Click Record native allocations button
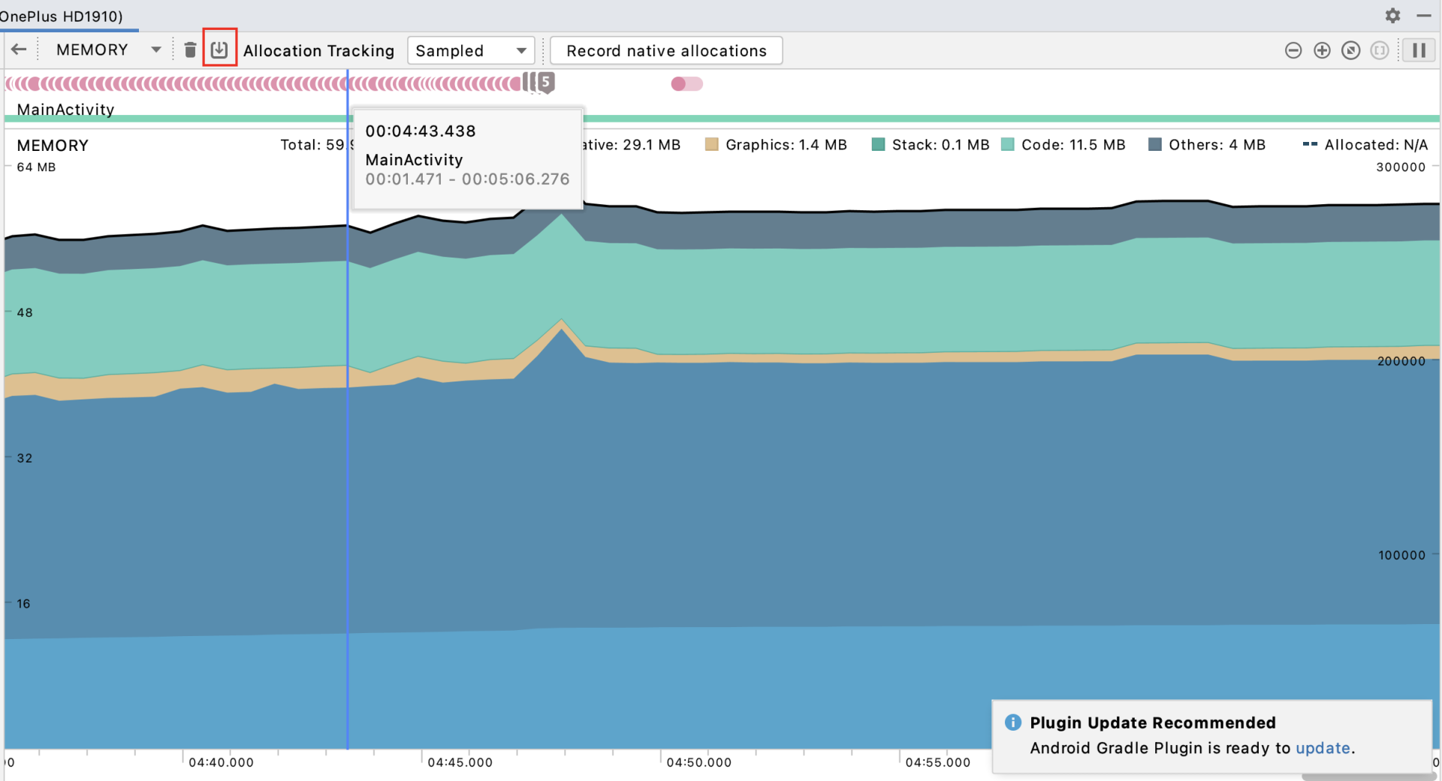The height and width of the screenshot is (781, 1442). (666, 50)
